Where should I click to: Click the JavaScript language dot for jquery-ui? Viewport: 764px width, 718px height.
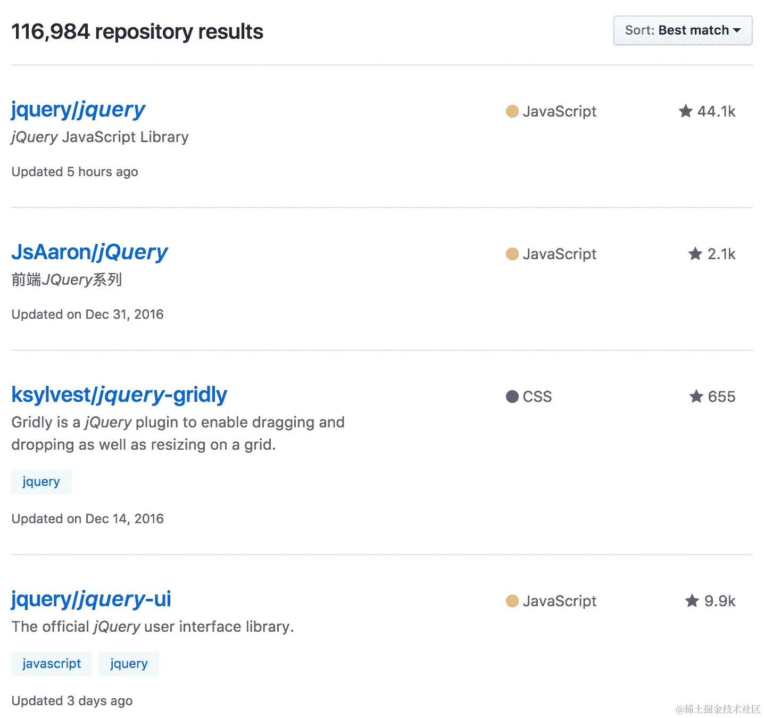pyautogui.click(x=512, y=601)
